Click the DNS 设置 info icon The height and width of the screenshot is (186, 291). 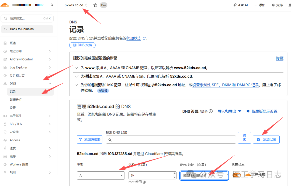[211, 111]
